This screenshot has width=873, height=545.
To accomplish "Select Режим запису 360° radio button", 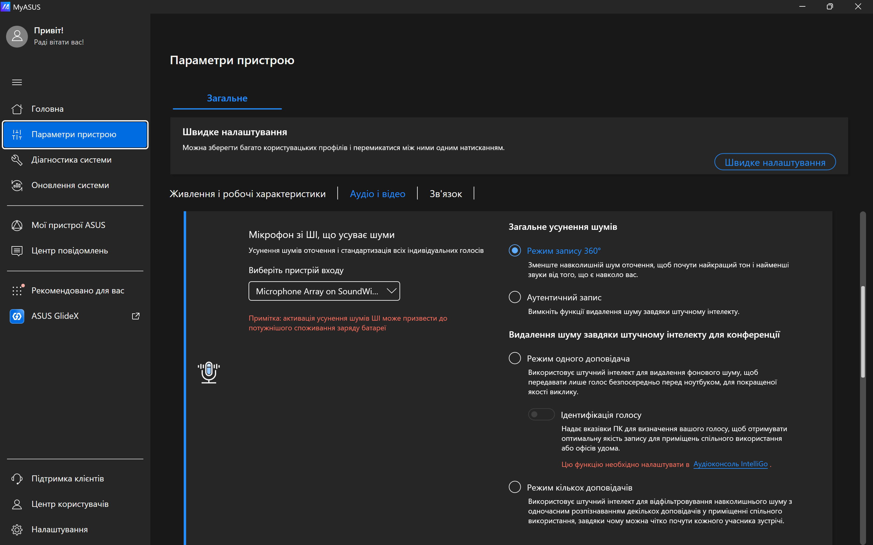I will (x=515, y=250).
